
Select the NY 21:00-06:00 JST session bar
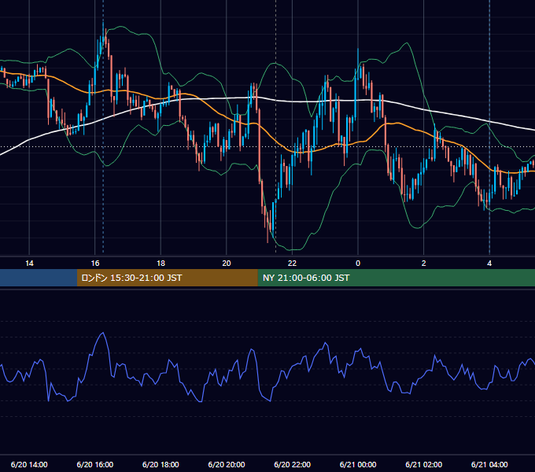[396, 278]
